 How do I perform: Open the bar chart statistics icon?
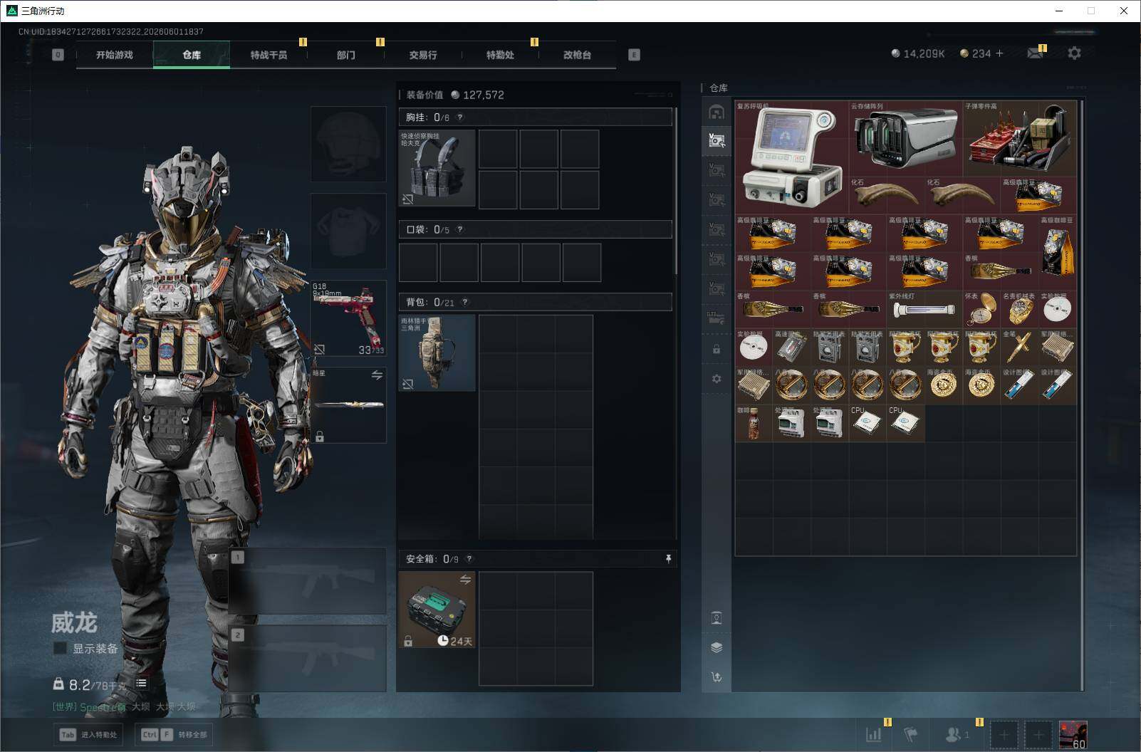[x=874, y=734]
